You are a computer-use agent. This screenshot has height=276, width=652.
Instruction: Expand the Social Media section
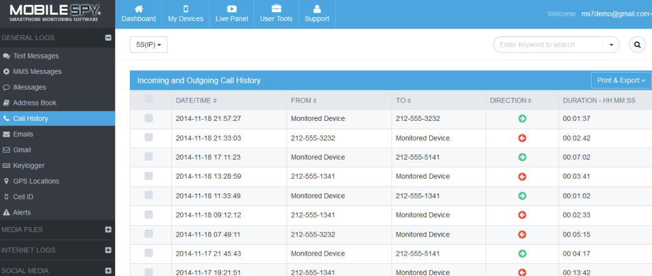click(x=108, y=270)
